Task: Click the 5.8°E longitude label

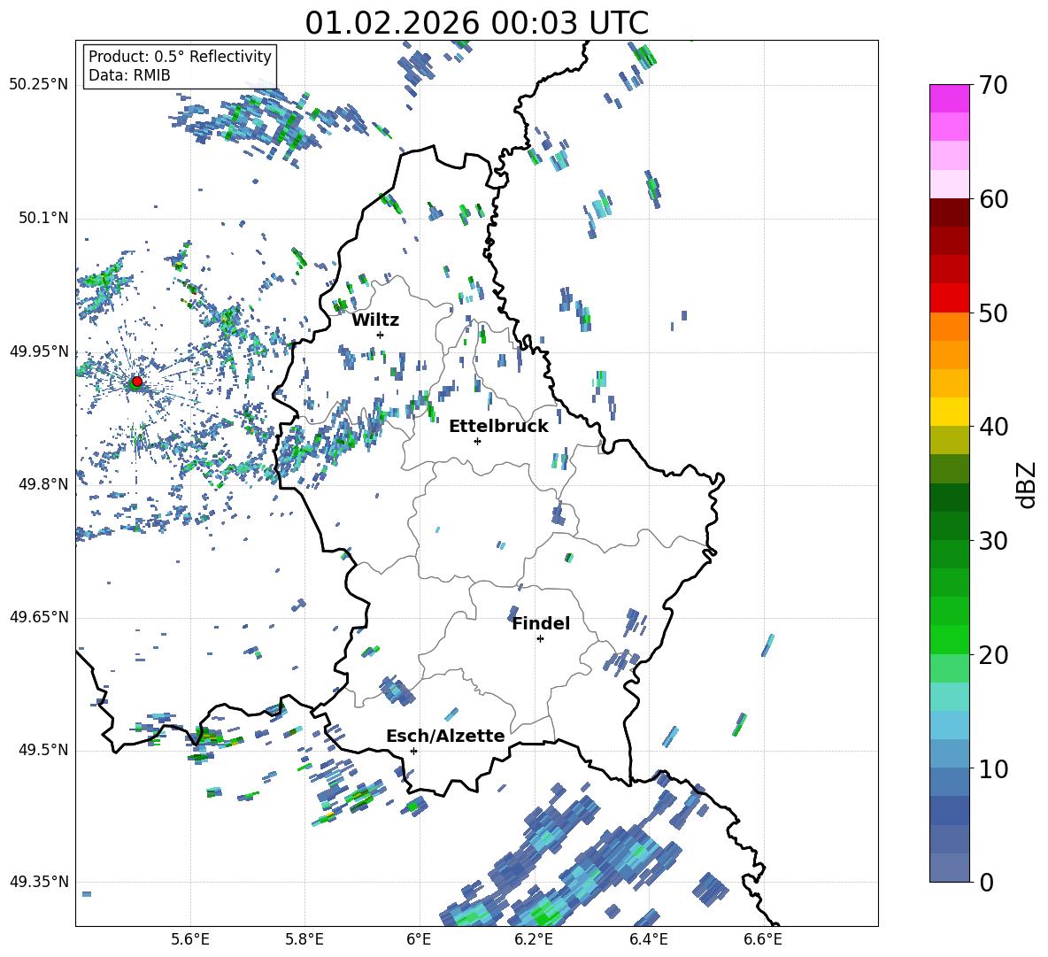Action: coord(304,939)
